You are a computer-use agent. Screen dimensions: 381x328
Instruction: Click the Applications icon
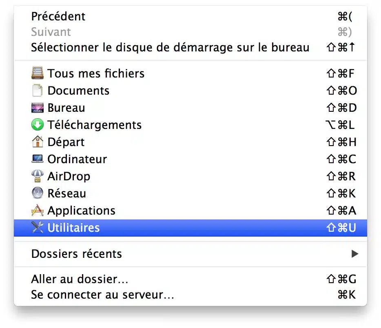(x=38, y=211)
